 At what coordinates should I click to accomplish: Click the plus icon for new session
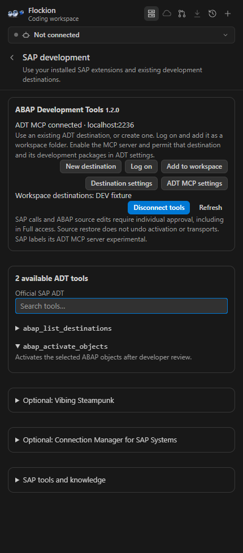228,14
